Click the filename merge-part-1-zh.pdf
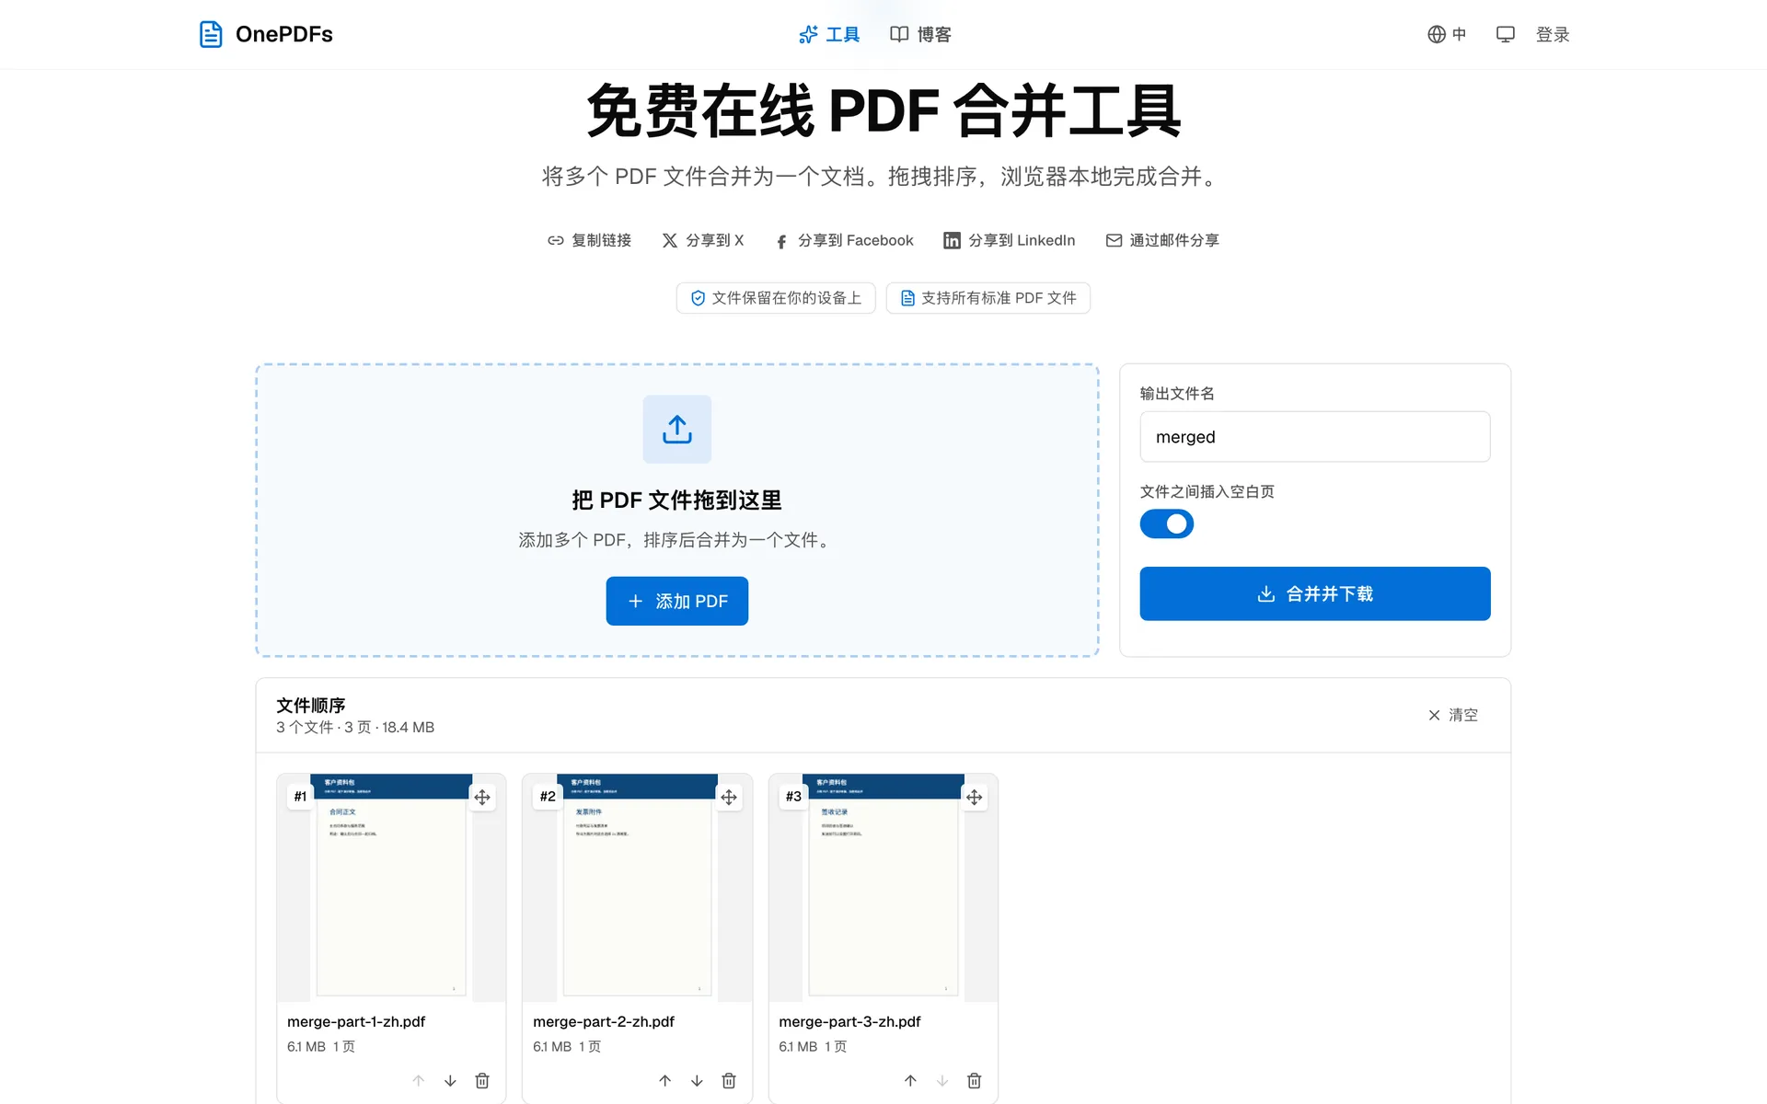The width and height of the screenshot is (1767, 1104). [356, 1022]
